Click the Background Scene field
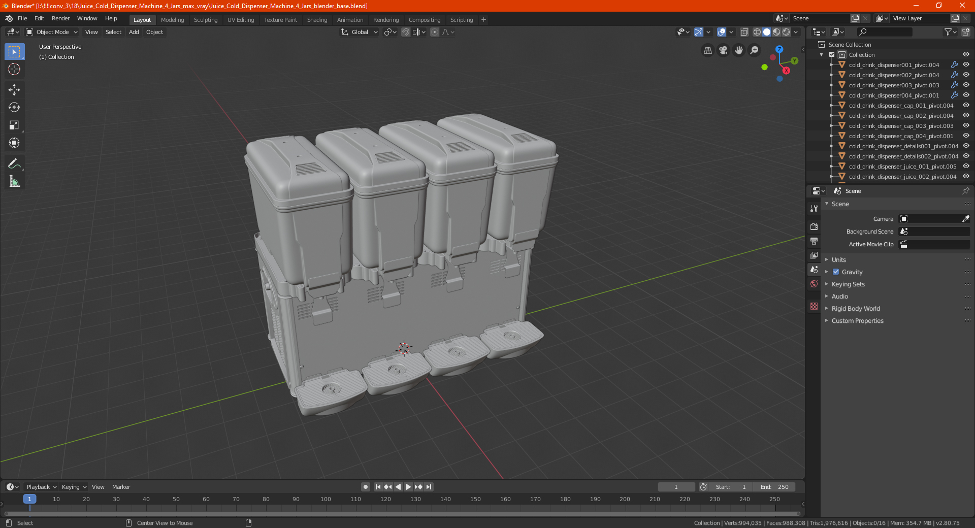Screen dimensions: 975x528 pos(934,232)
